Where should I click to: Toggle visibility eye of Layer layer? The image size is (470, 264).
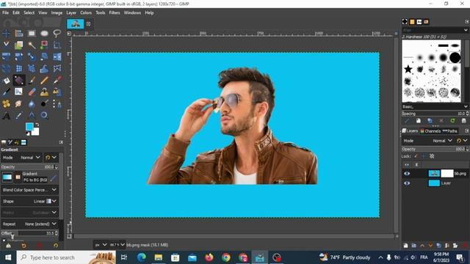[x=407, y=183]
